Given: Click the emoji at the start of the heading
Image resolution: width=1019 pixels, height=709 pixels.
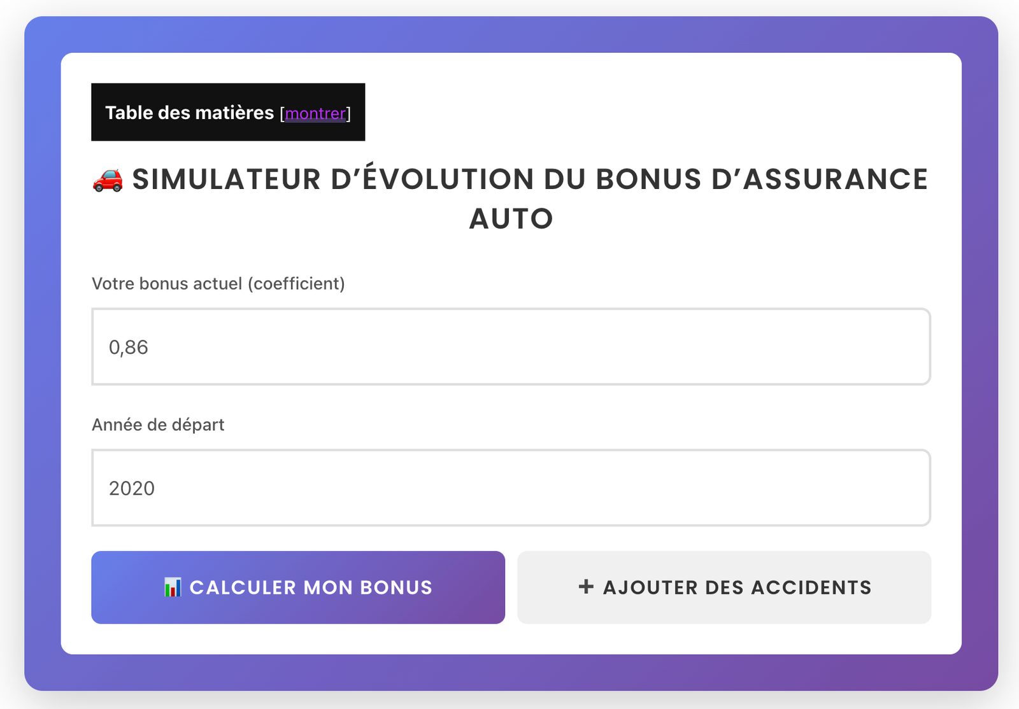Looking at the screenshot, I should 108,180.
